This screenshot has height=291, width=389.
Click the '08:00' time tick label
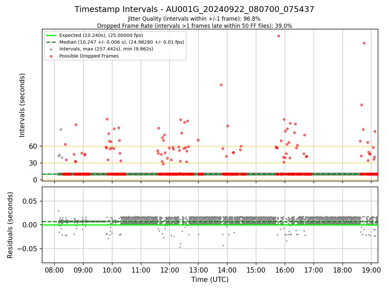pyautogui.click(x=54, y=270)
